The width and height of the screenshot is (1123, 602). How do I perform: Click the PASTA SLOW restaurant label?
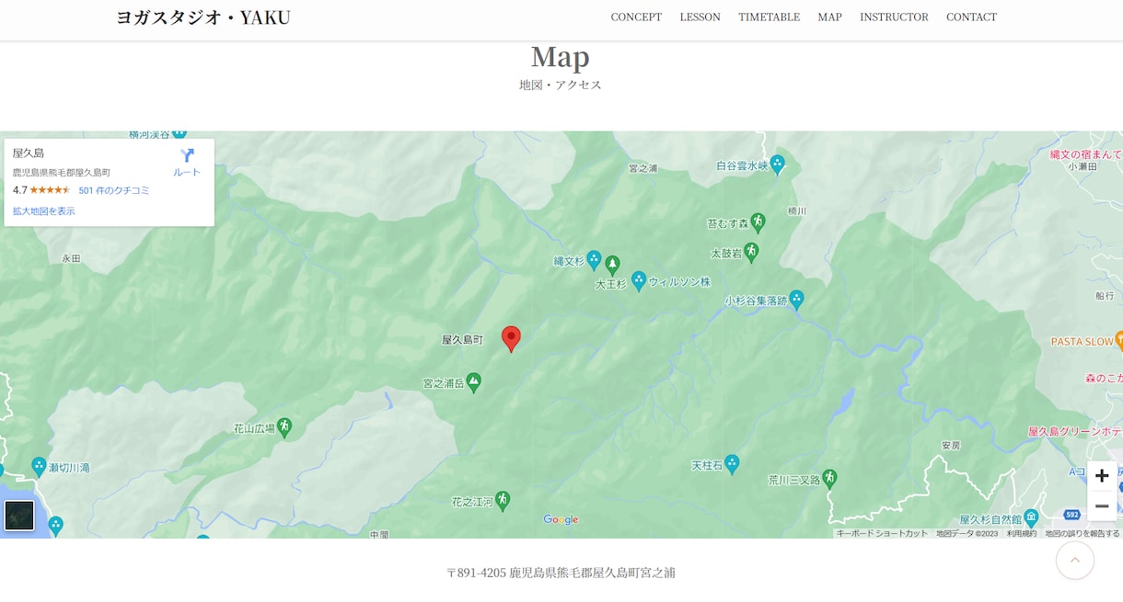click(1082, 342)
